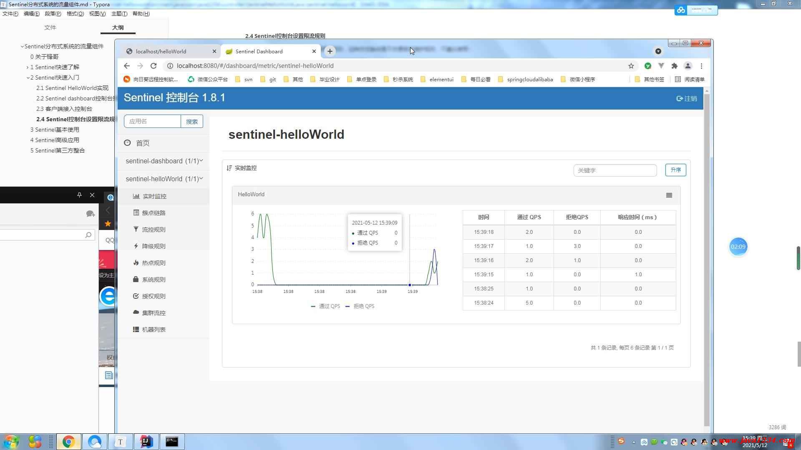This screenshot has height=450, width=801.
Task: Click the browser forward arrow
Action: [140, 66]
